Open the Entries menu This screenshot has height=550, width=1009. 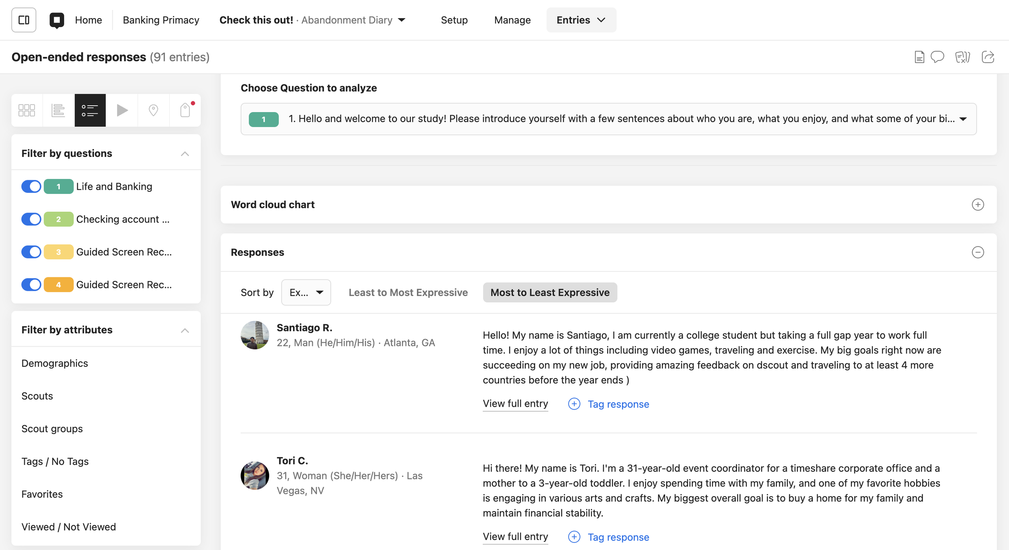[581, 20]
